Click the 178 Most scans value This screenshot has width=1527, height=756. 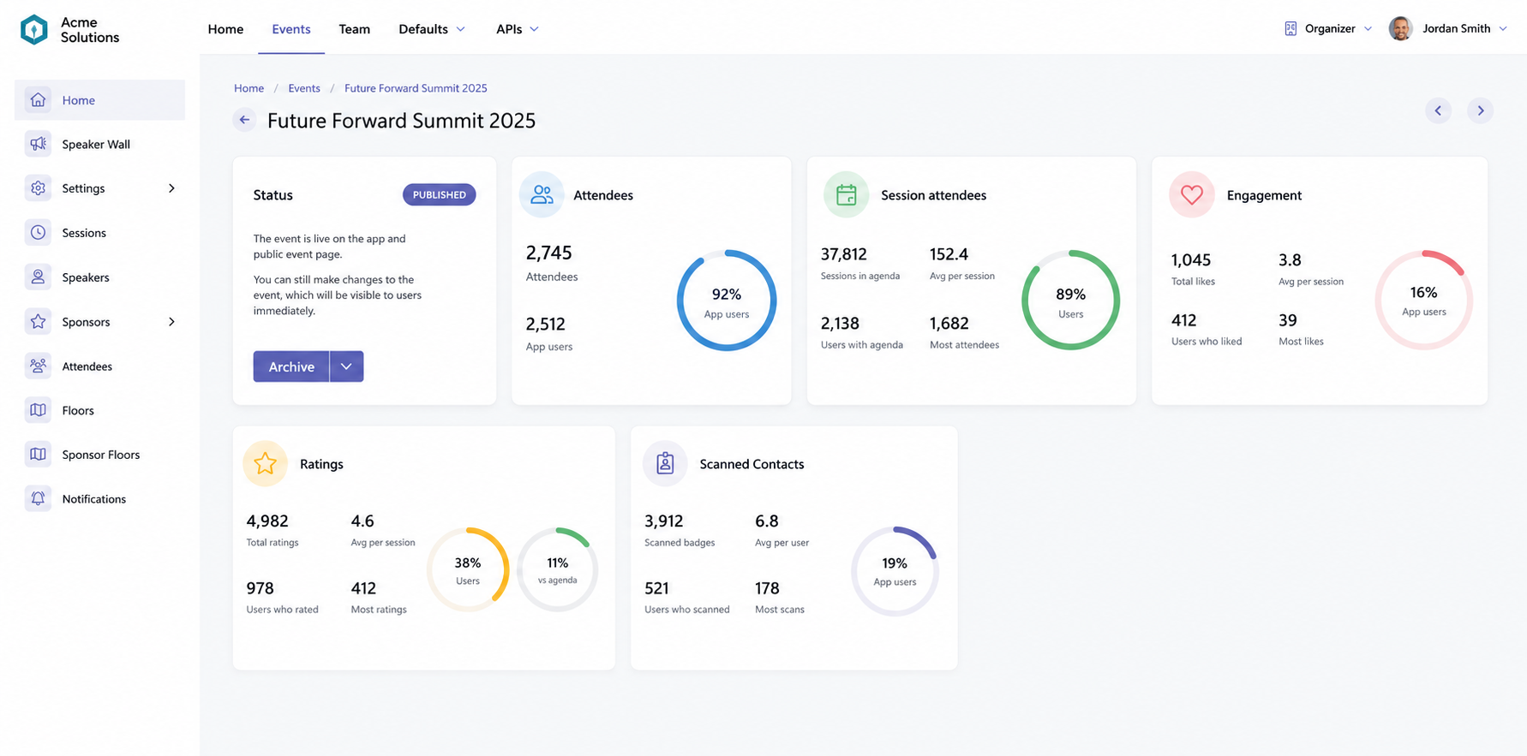[767, 588]
